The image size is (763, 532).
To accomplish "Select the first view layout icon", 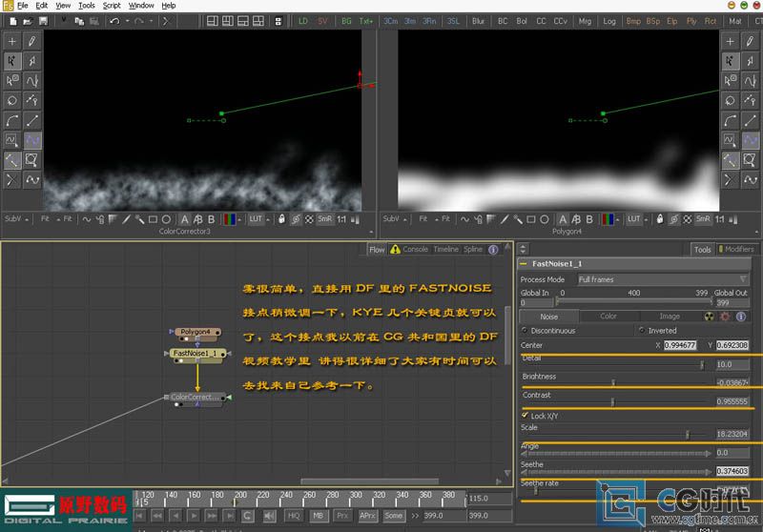I will (x=213, y=21).
